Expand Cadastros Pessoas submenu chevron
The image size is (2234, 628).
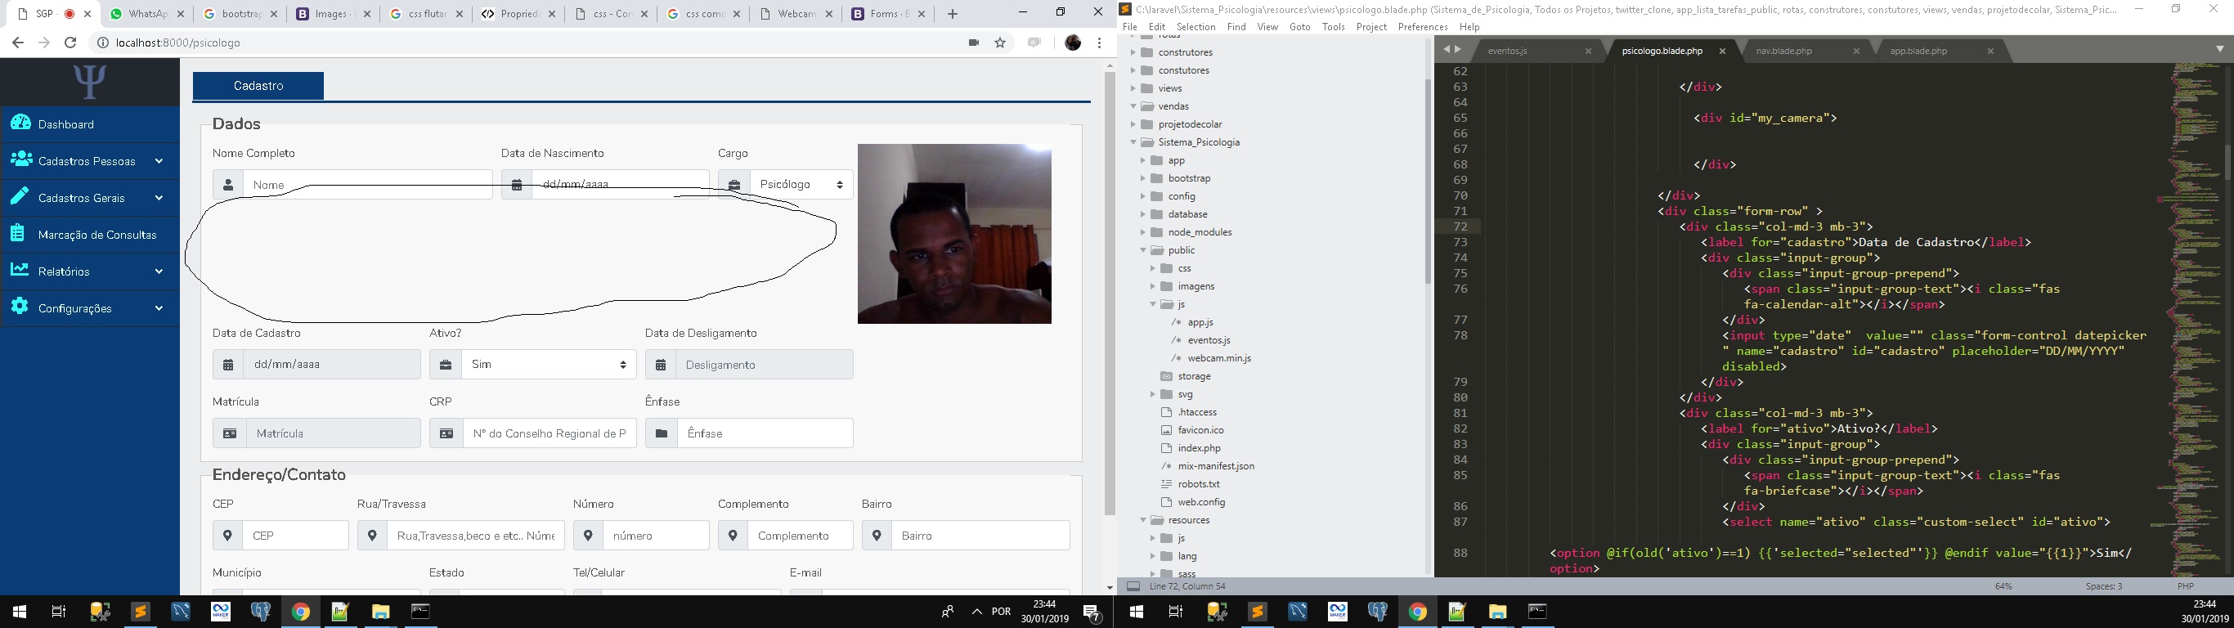click(159, 160)
